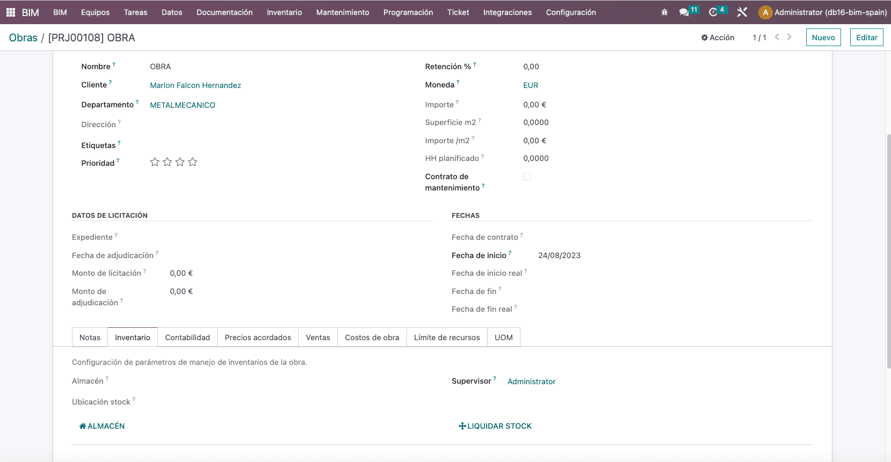
Task: Set priority to third star
Action: 180,162
